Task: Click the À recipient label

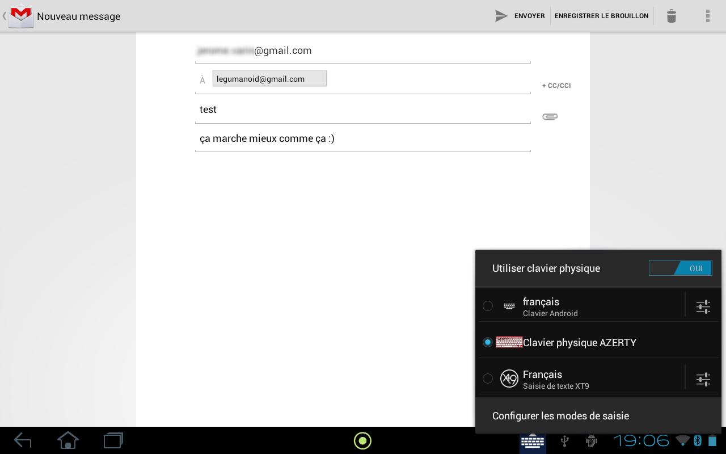Action: tap(202, 80)
